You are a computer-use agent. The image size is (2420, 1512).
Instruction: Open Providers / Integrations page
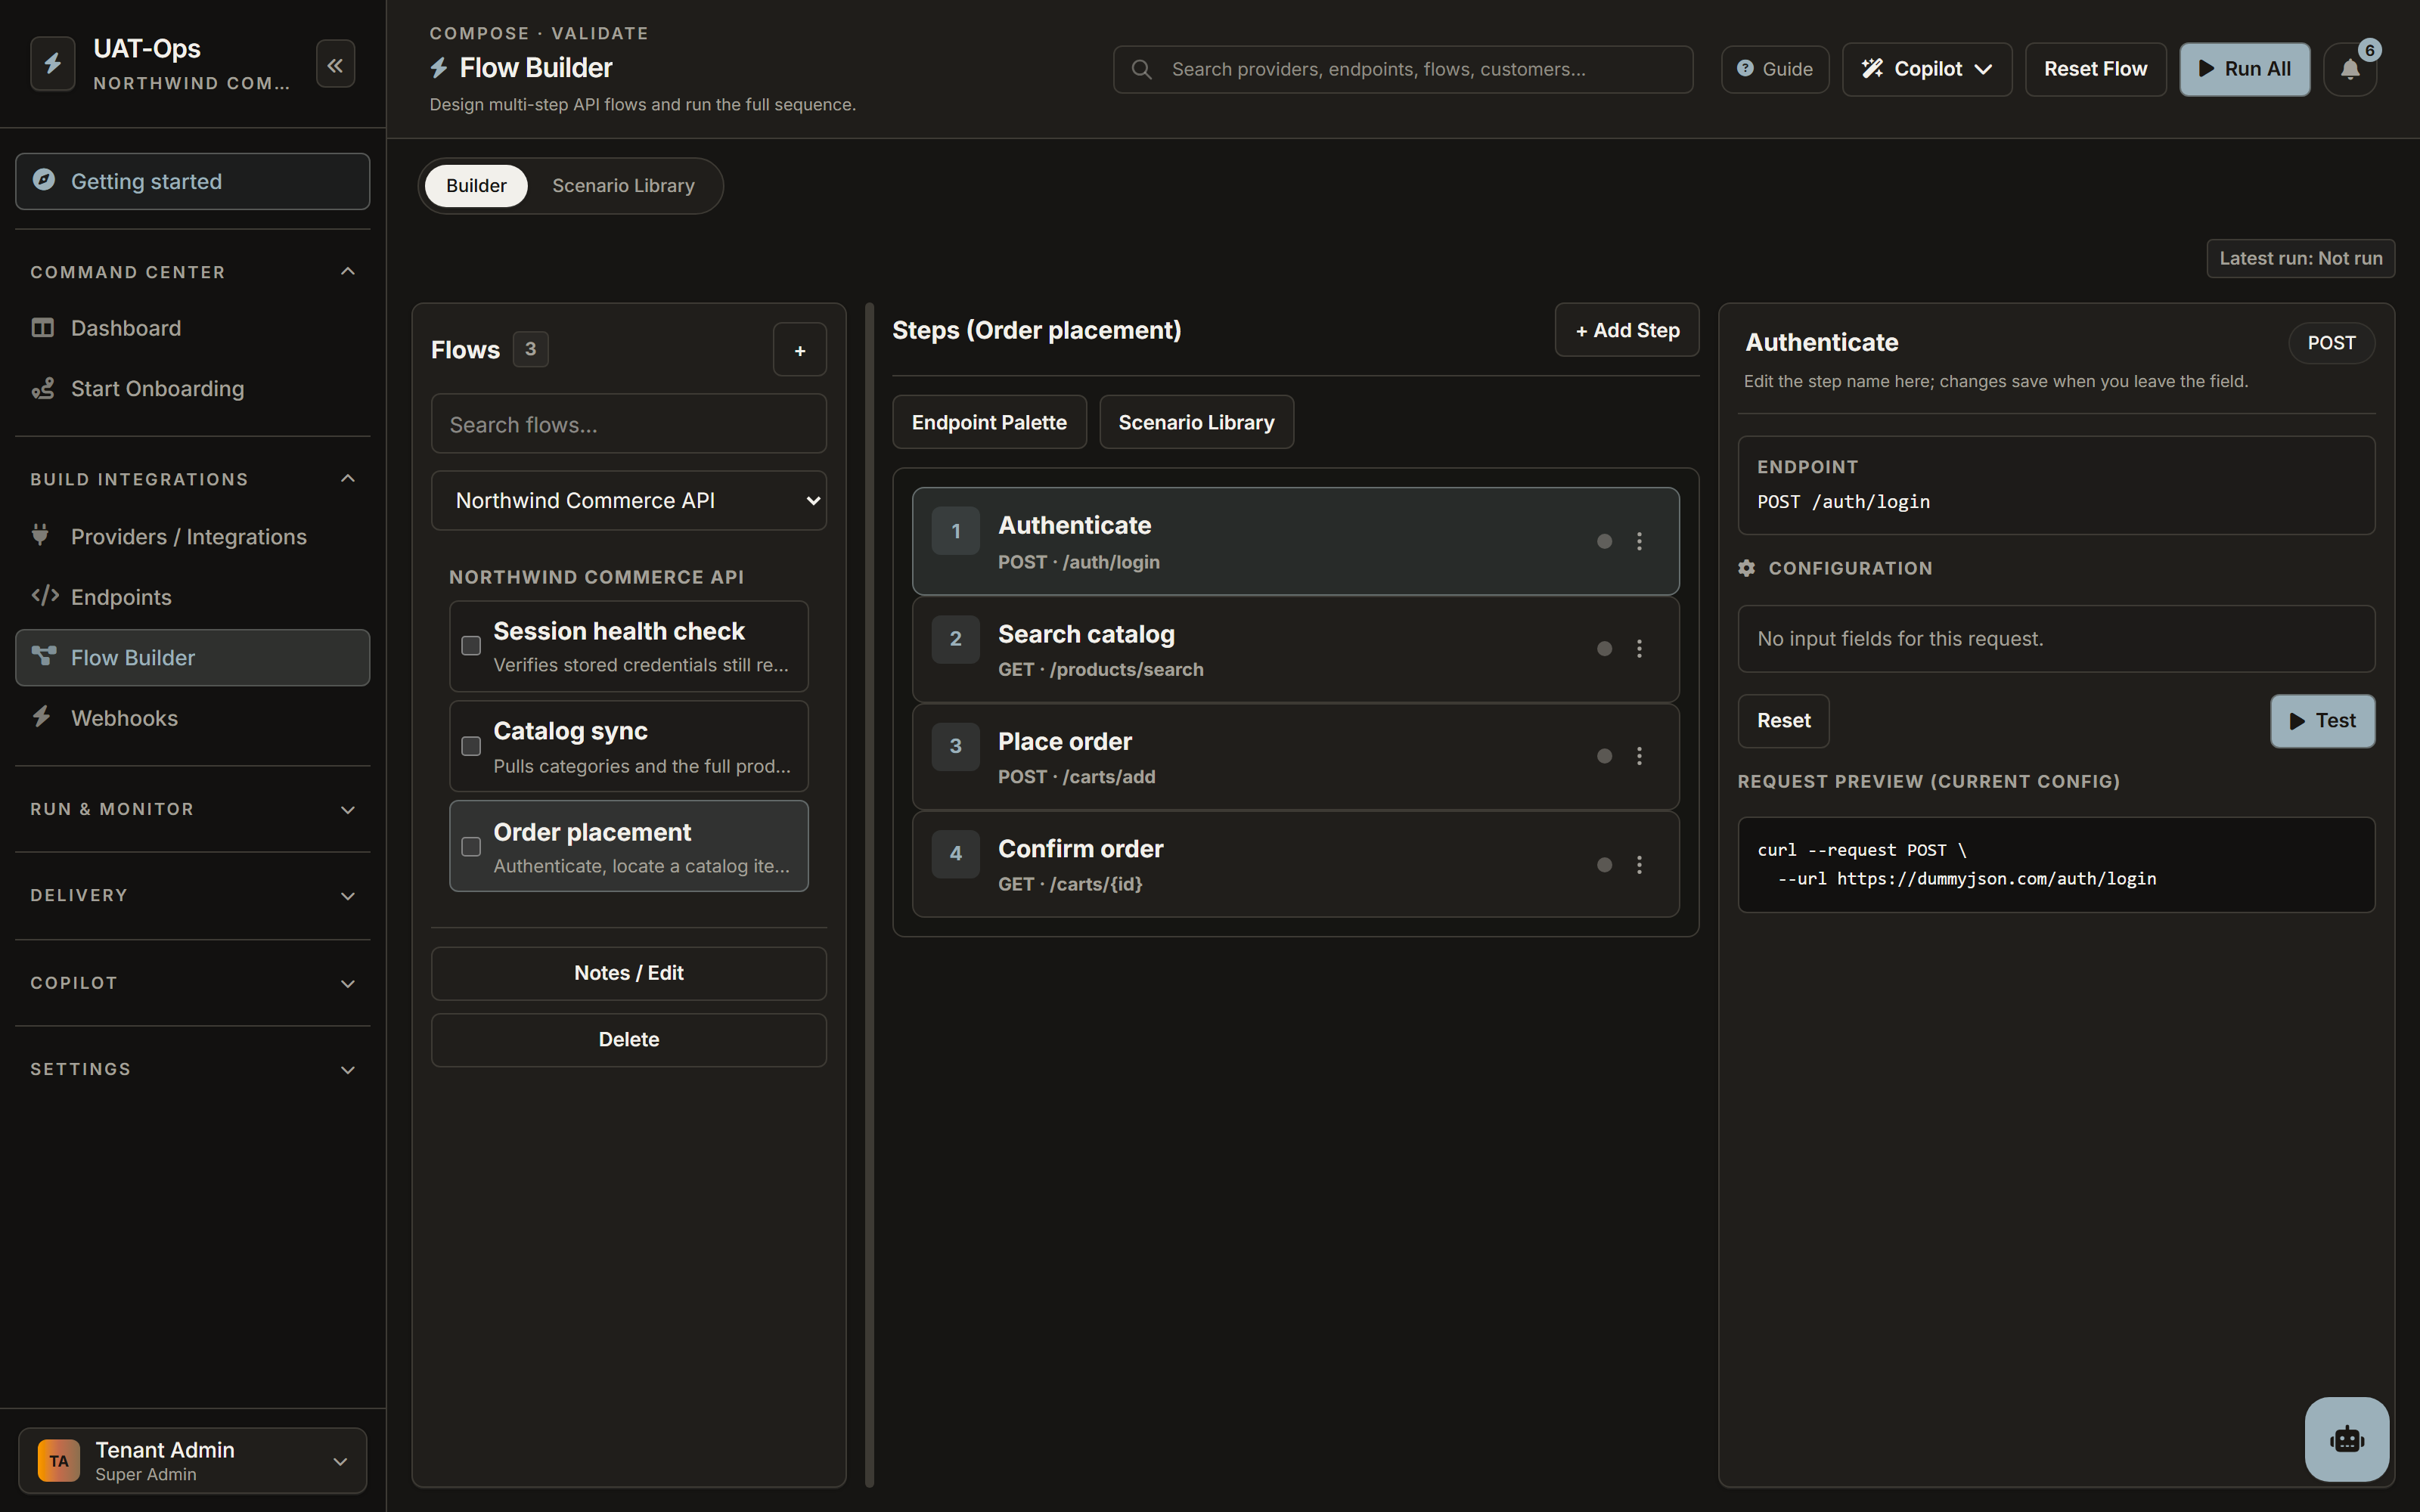(x=193, y=537)
